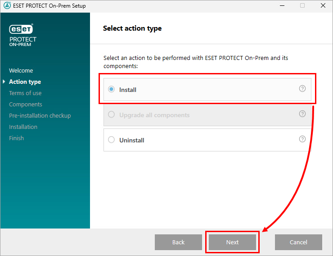The height and width of the screenshot is (256, 333).
Task: Close the ESET PROTECT setup window
Action: pos(323,6)
